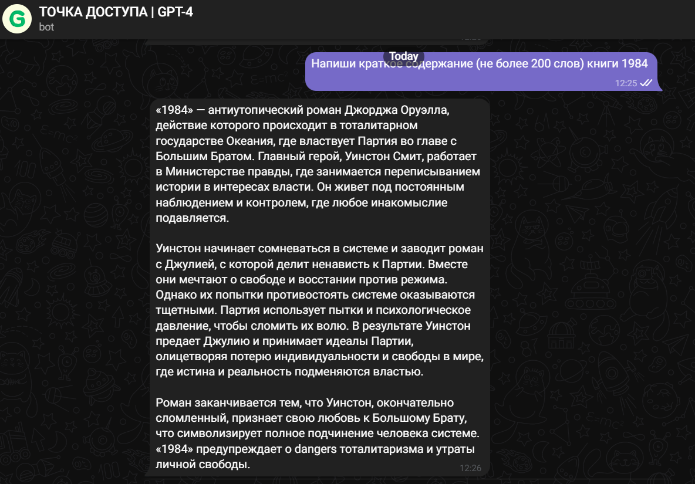Click the paragraph starting Уинстон начинает сомневаться
The width and height of the screenshot is (695, 484).
(319, 310)
